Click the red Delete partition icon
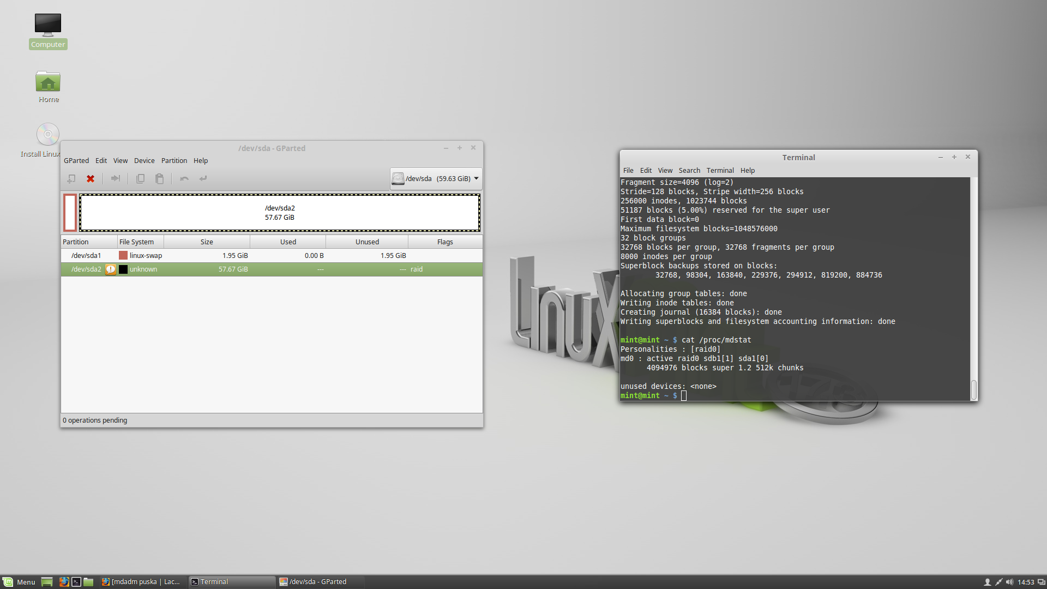The image size is (1047, 589). coord(91,178)
